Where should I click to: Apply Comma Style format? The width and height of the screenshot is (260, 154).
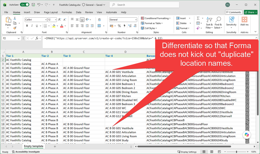coord(124,26)
